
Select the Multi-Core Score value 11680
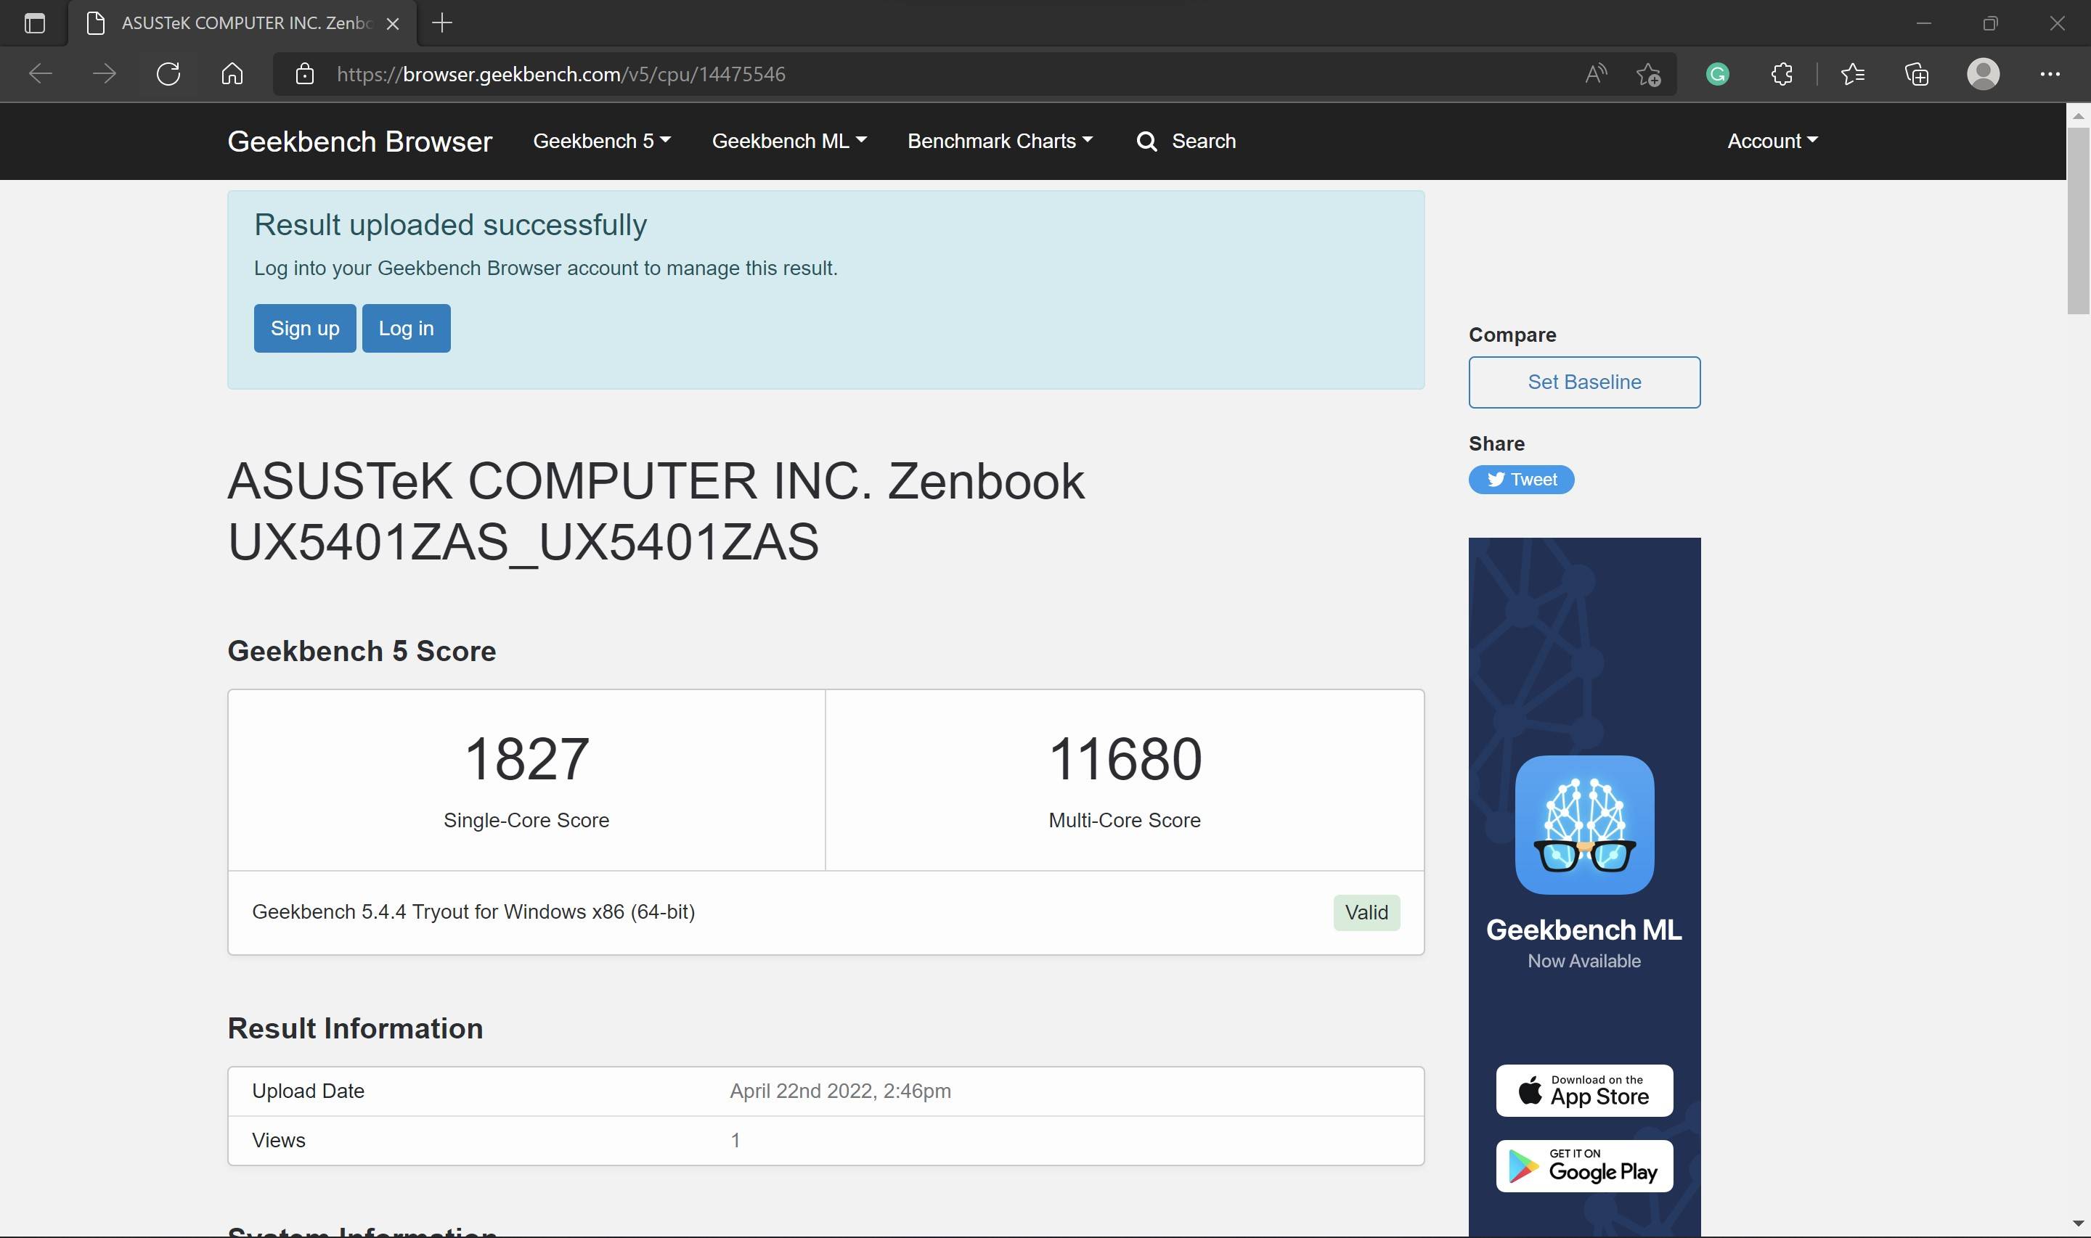coord(1124,758)
